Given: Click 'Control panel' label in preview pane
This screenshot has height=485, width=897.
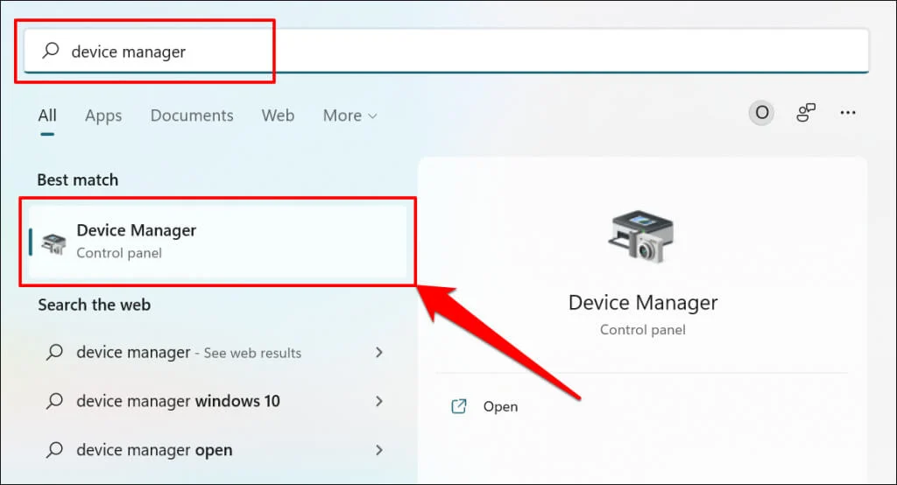Looking at the screenshot, I should pyautogui.click(x=642, y=329).
